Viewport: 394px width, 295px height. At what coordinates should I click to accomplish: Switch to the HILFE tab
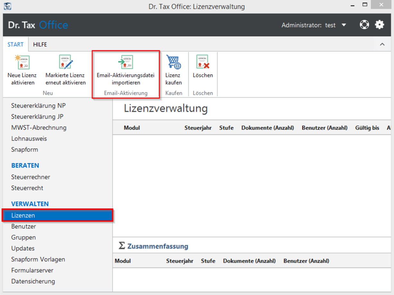coord(40,45)
